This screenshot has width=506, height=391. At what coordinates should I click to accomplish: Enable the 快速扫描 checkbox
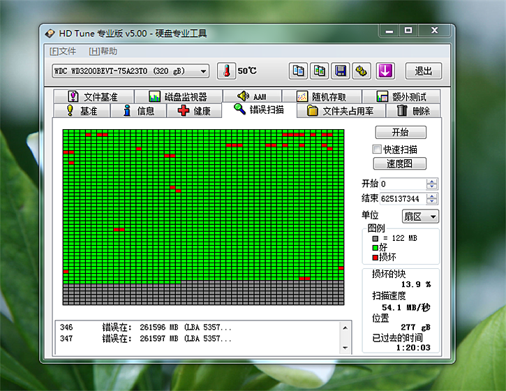pyautogui.click(x=377, y=149)
